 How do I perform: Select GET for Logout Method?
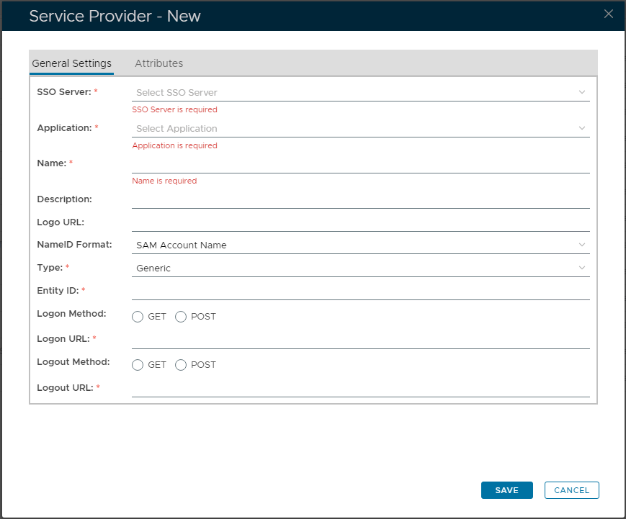(x=138, y=365)
